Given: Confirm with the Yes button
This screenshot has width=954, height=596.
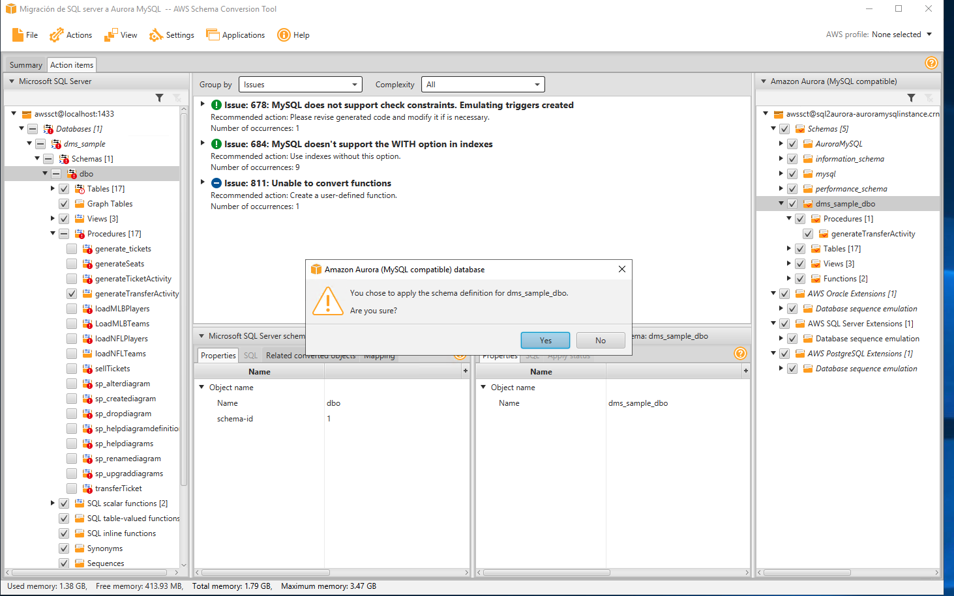Looking at the screenshot, I should [545, 340].
